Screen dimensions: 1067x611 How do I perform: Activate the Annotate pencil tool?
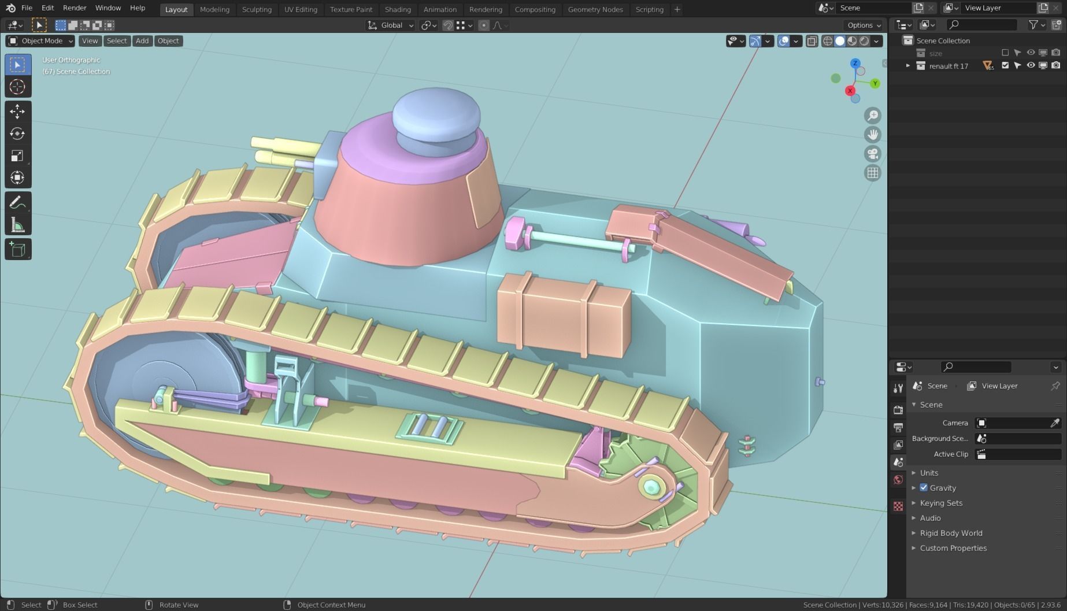pyautogui.click(x=17, y=202)
